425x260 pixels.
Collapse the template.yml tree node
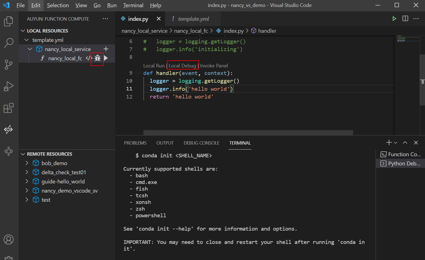27,40
